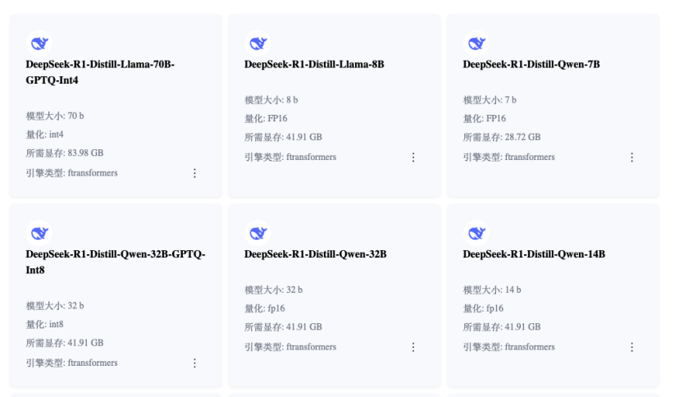Open the DeepSeek-R1-Distill-Qwen-32B-GPTQ-Int8 model title

tap(115, 262)
